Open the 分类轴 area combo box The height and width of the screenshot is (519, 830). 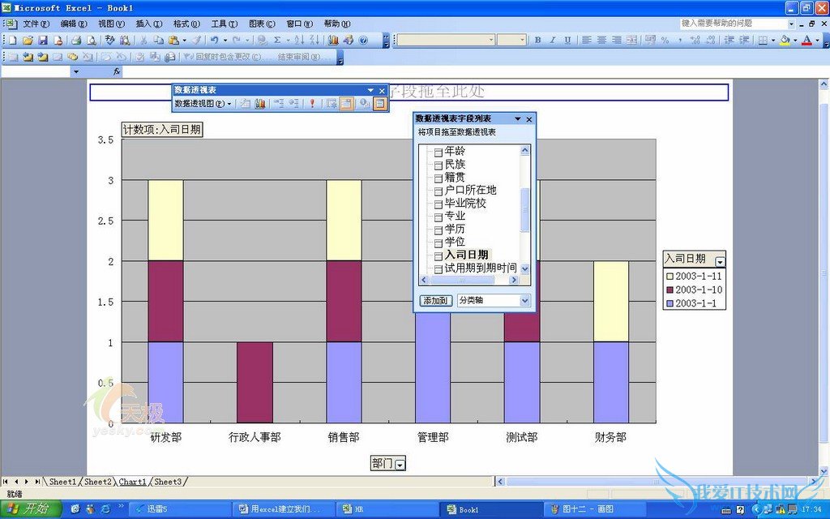click(524, 301)
